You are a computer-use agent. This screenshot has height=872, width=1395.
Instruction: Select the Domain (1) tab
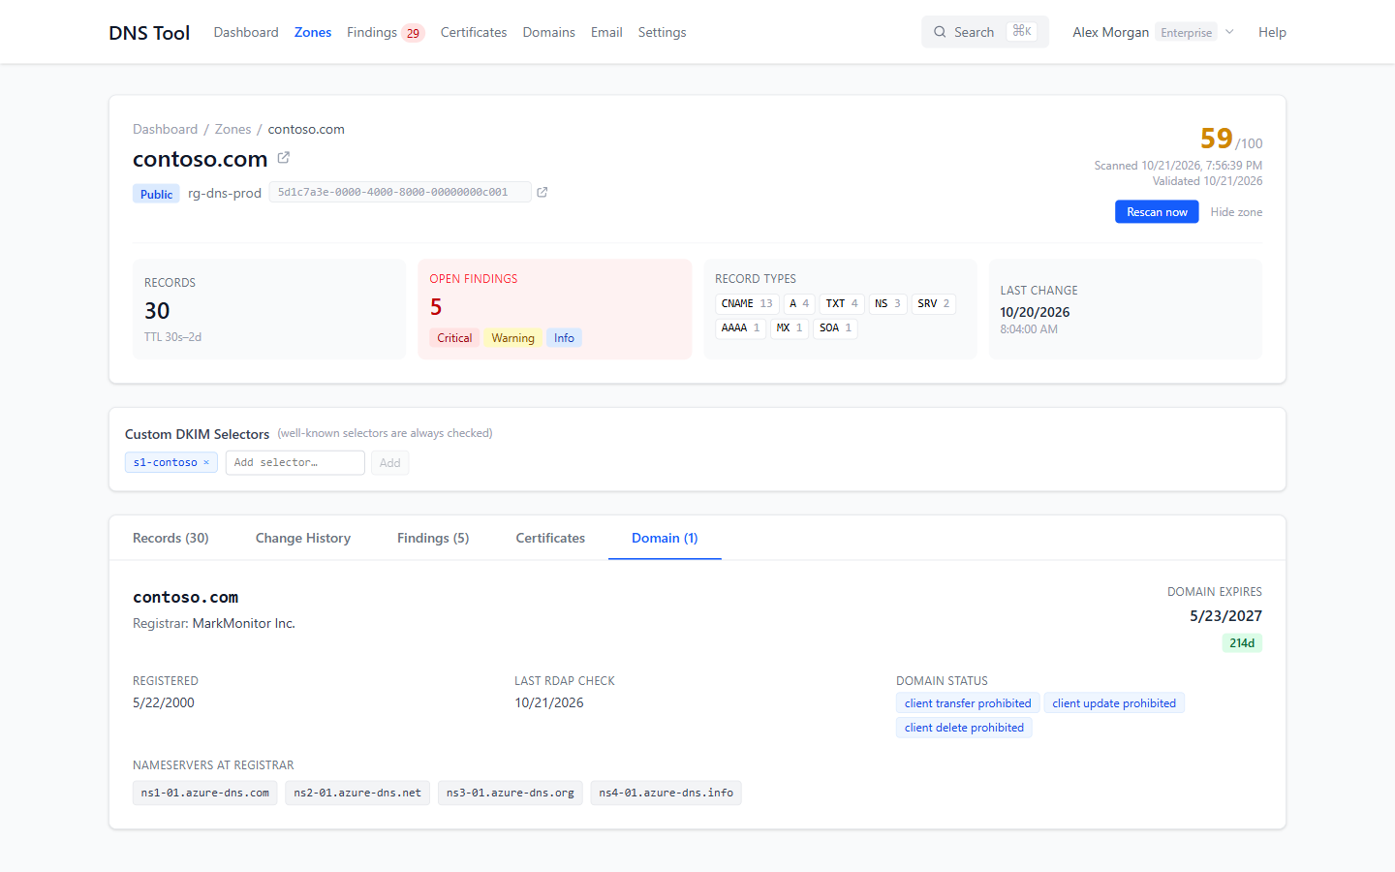[x=665, y=538]
